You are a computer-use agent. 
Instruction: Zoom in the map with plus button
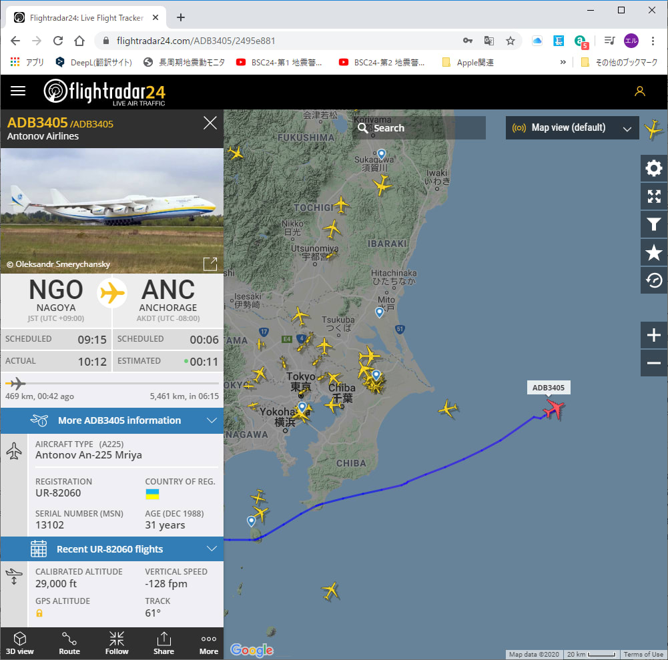click(654, 335)
